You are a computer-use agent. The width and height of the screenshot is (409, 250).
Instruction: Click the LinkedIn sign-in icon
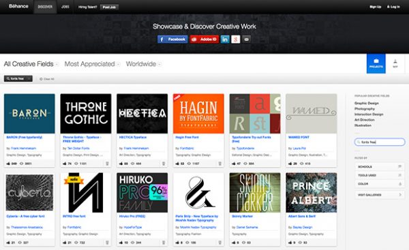click(225, 40)
